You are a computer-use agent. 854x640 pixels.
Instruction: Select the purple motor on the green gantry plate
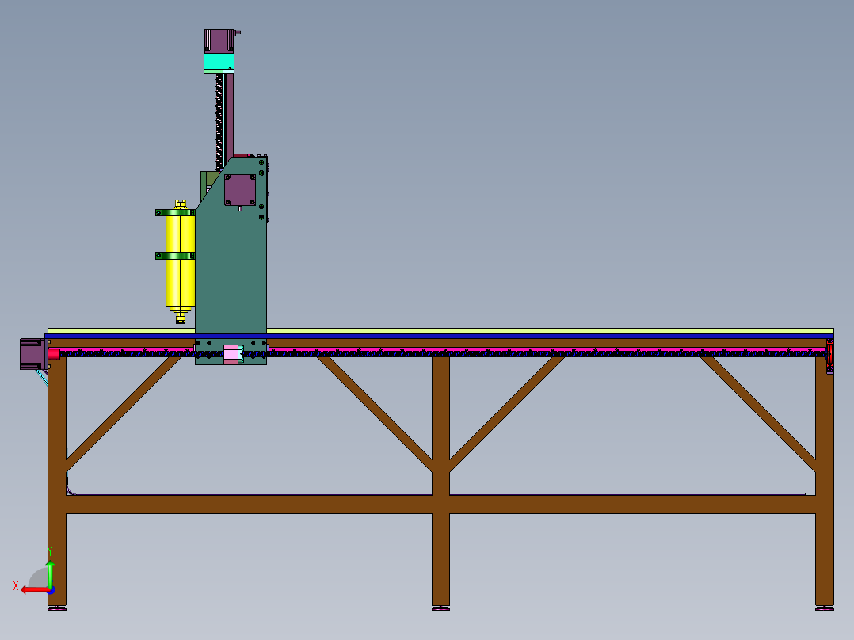point(239,190)
